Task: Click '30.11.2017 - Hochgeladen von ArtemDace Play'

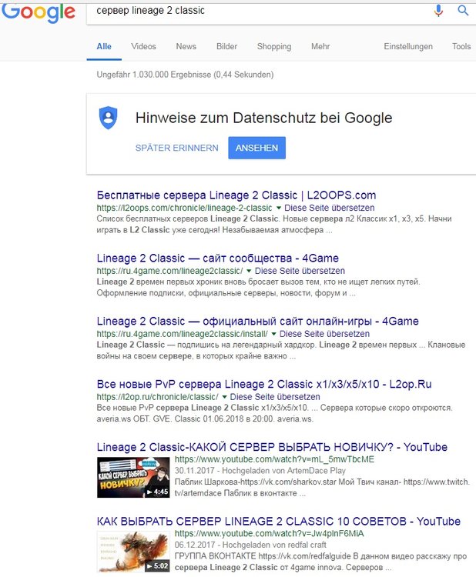Action: pos(260,471)
